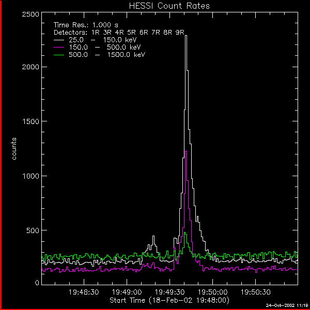310x310 pixels.
Task: Click the 'Start Time (18-Feb-02 19:48:00)' axis title
Action: click(x=169, y=300)
